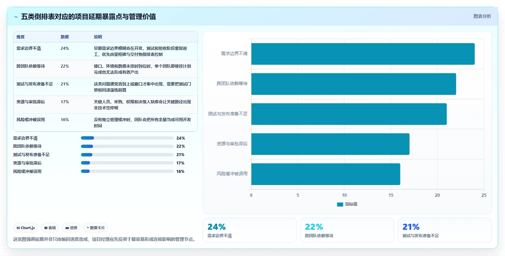Click the 表格 chip

click(50, 228)
